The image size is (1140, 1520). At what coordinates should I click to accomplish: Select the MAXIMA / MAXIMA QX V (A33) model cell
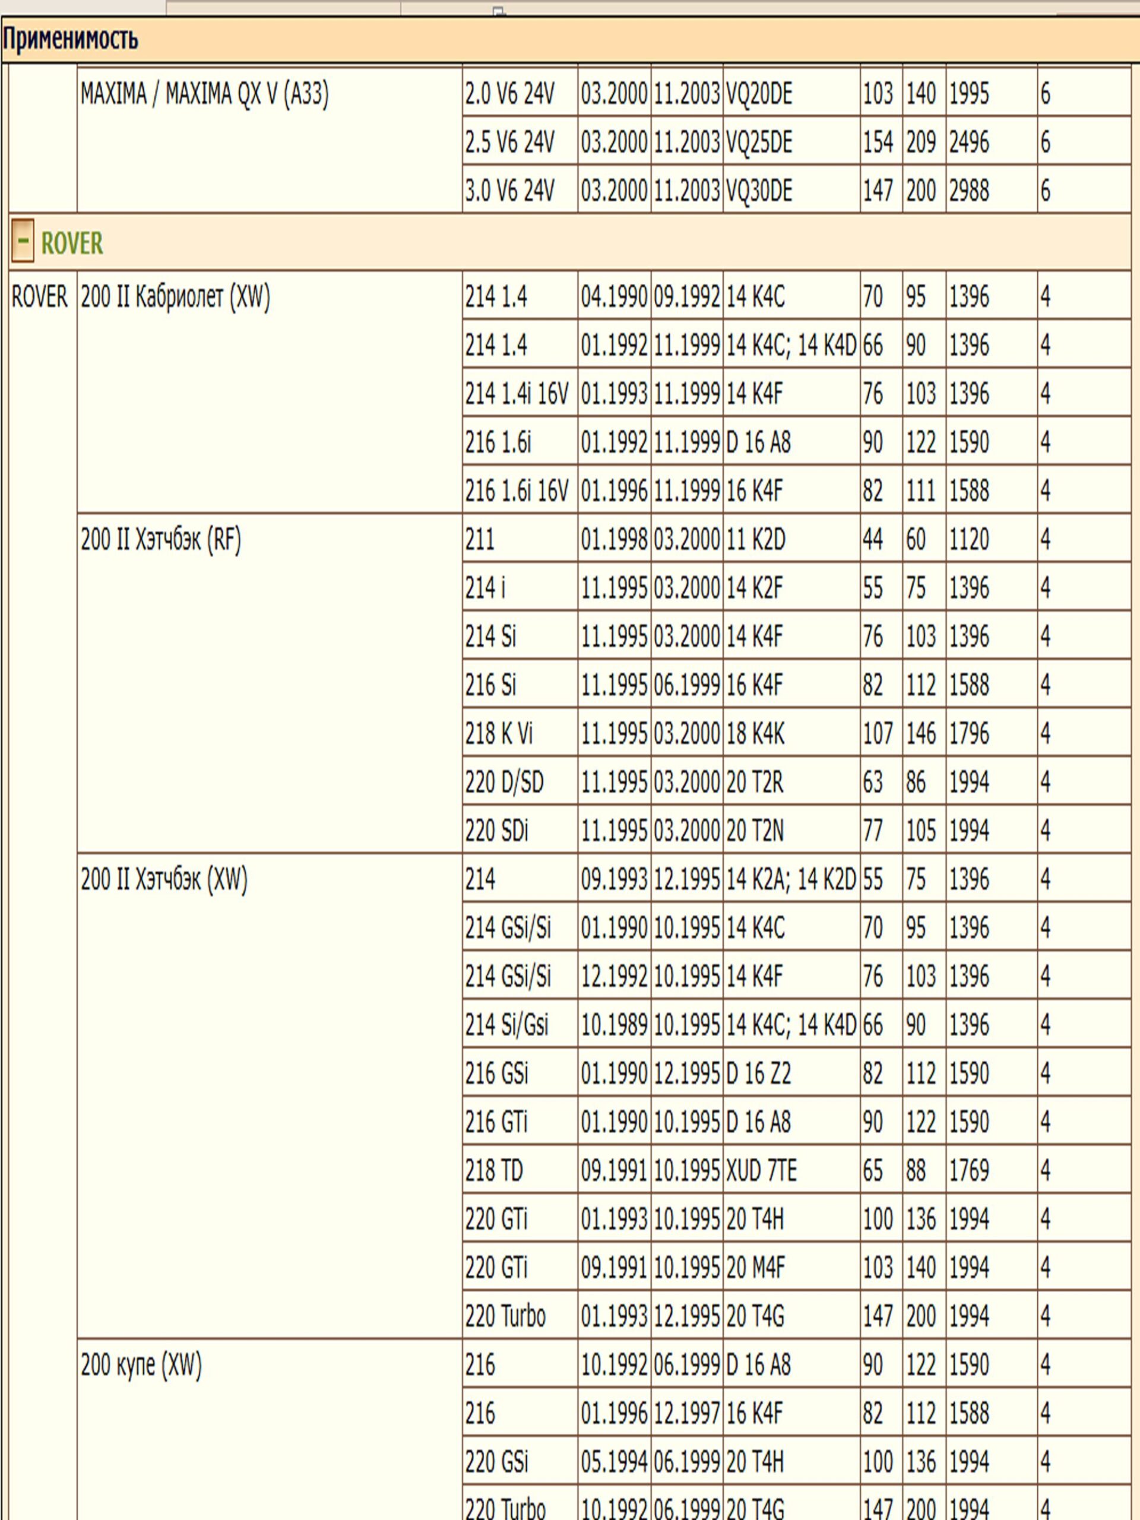point(205,94)
